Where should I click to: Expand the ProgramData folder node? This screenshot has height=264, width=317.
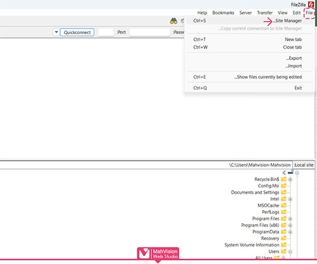[290, 232]
